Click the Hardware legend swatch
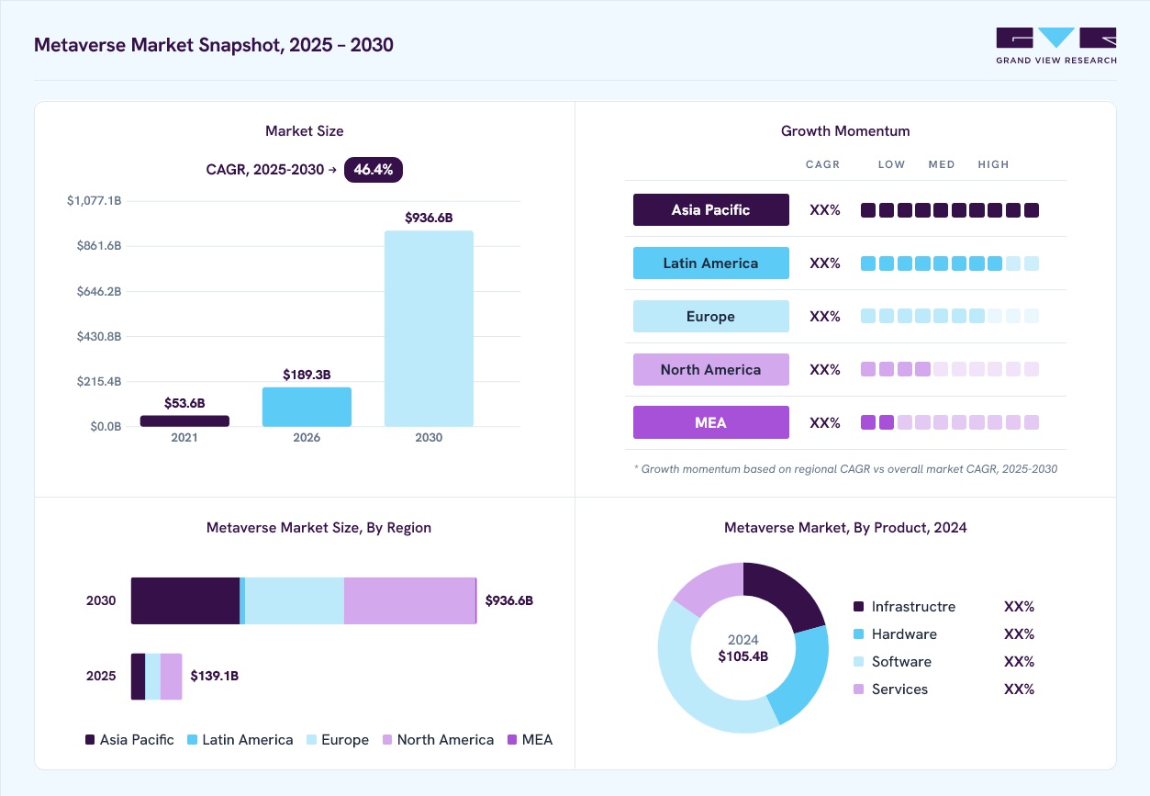 [x=858, y=634]
